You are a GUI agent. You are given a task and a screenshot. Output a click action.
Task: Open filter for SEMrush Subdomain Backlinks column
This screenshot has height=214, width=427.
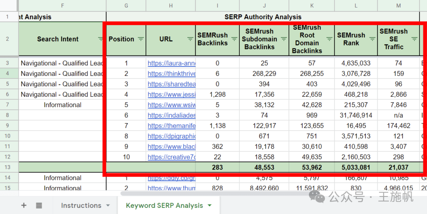(284, 39)
